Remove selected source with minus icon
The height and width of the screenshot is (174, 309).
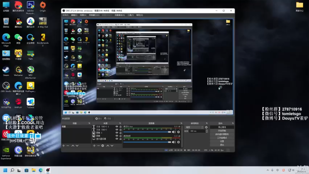click(98, 146)
